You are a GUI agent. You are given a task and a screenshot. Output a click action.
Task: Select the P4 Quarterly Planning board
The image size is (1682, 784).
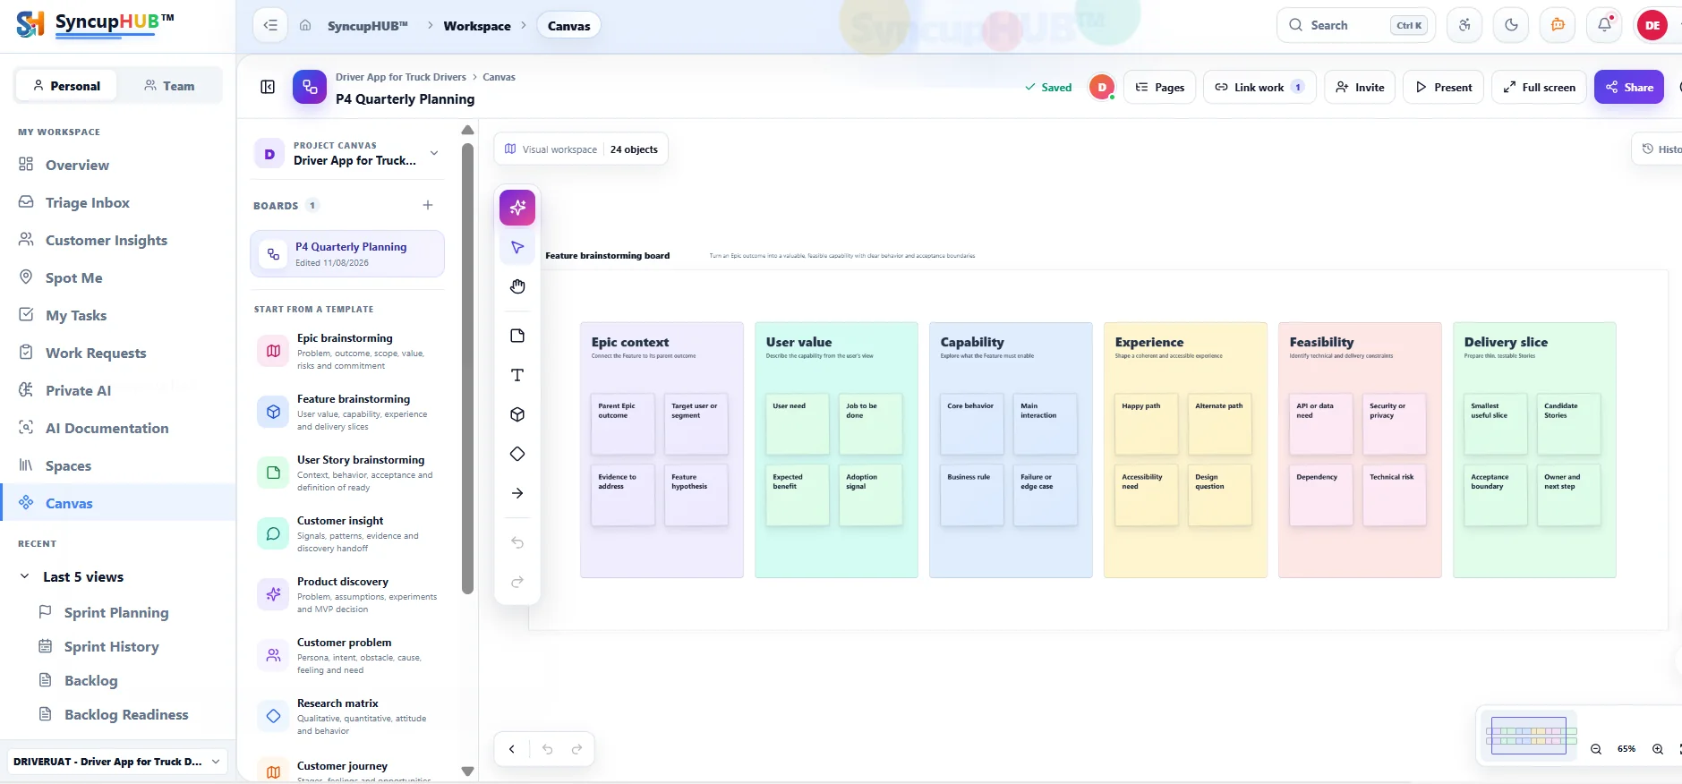pyautogui.click(x=347, y=254)
